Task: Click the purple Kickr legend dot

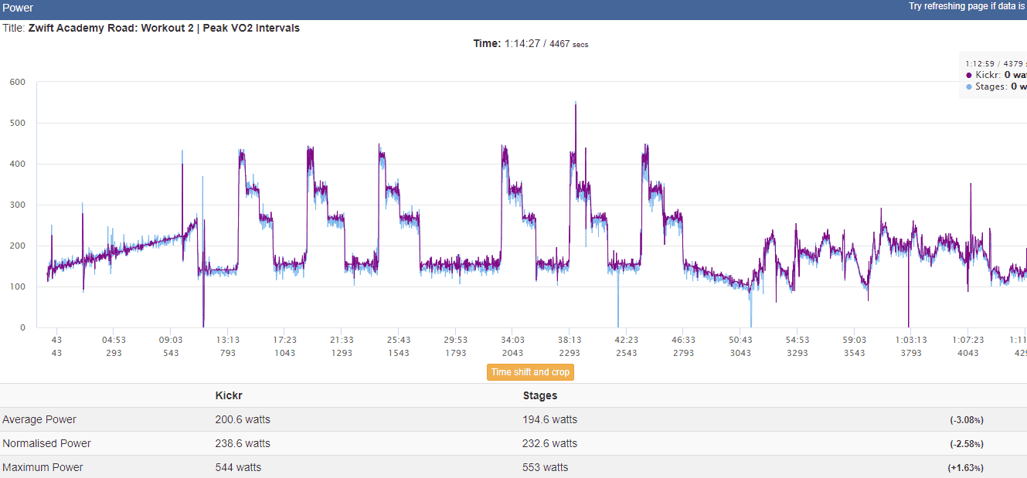Action: click(969, 76)
